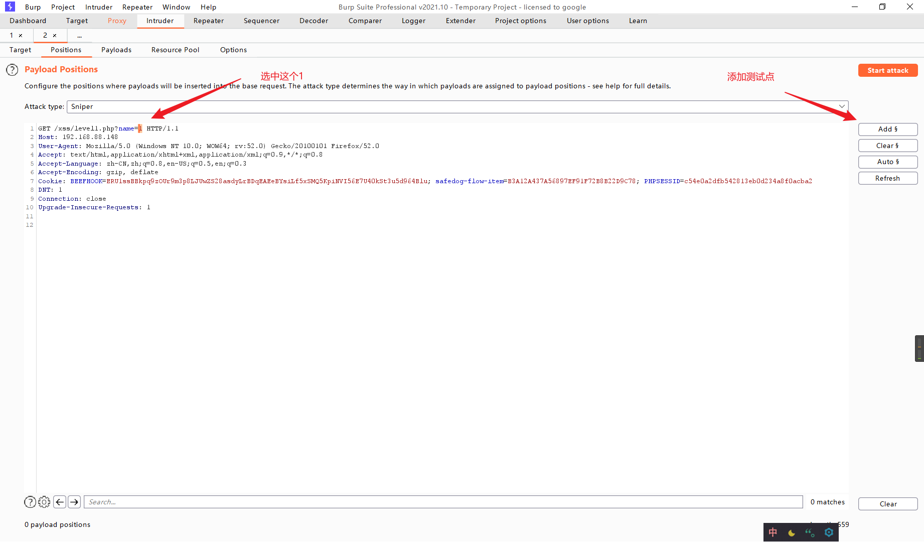Click the quotation punctuation icon on the IME bar
Image resolution: width=924 pixels, height=542 pixels.
pyautogui.click(x=810, y=532)
